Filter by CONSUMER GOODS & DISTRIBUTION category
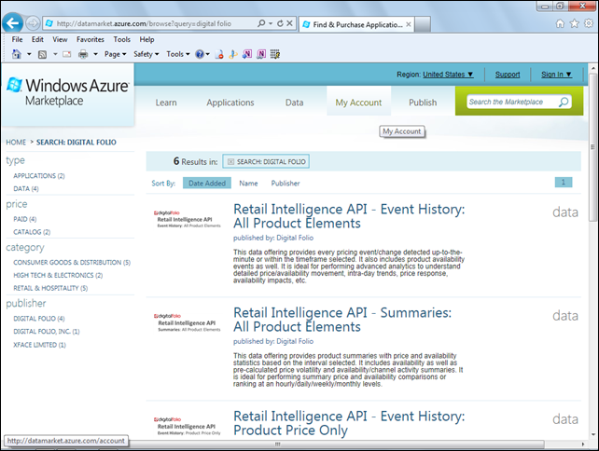 72,263
